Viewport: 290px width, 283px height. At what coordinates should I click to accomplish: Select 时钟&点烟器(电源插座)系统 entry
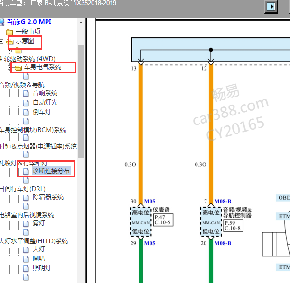tap(38, 146)
